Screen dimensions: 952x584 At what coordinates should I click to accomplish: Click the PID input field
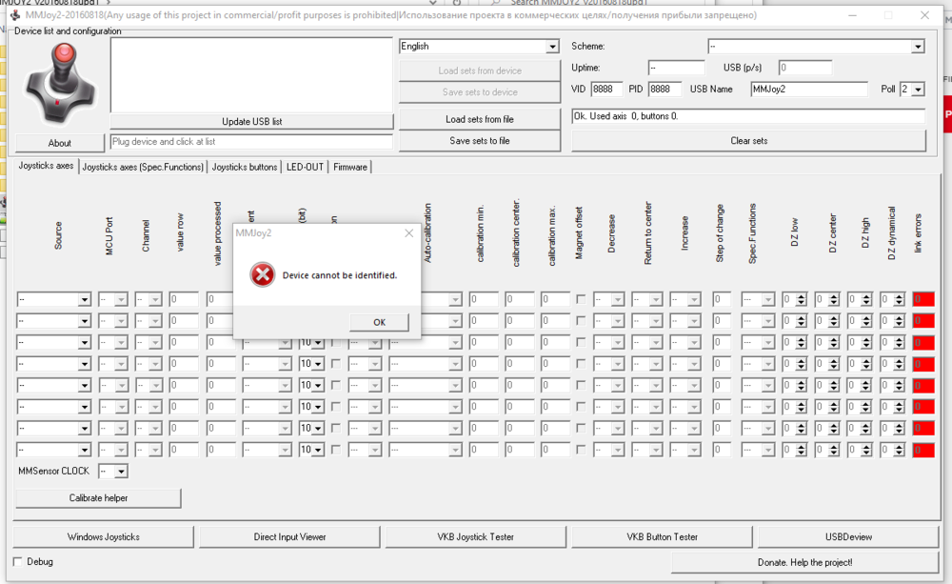(x=664, y=90)
